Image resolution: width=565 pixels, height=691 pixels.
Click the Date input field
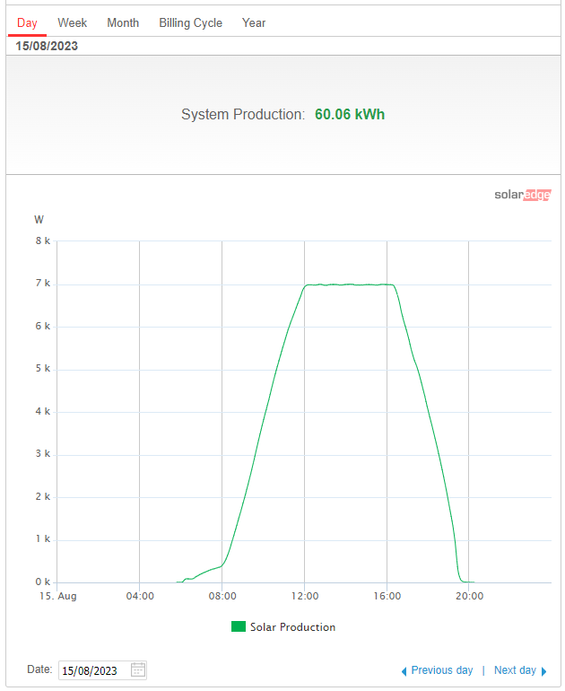tap(102, 670)
